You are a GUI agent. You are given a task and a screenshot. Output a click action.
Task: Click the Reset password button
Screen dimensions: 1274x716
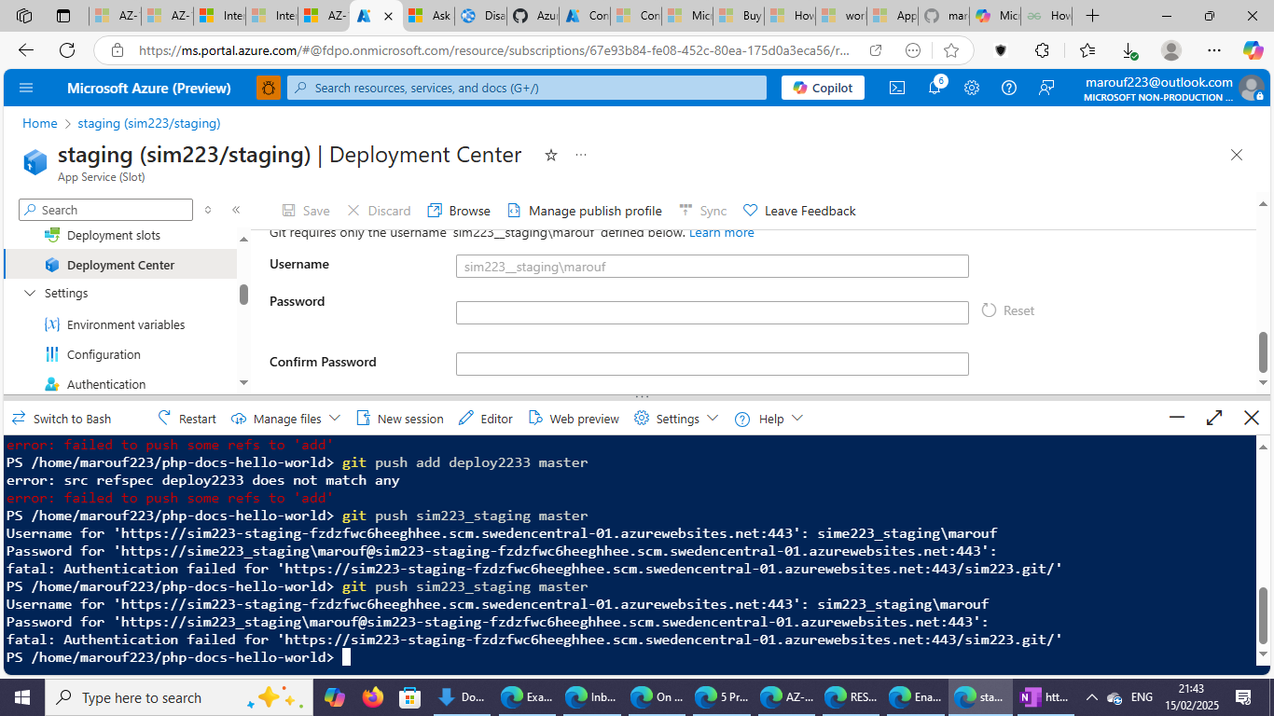tap(1008, 310)
